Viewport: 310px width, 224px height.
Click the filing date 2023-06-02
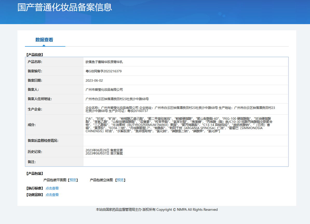tap(94, 81)
